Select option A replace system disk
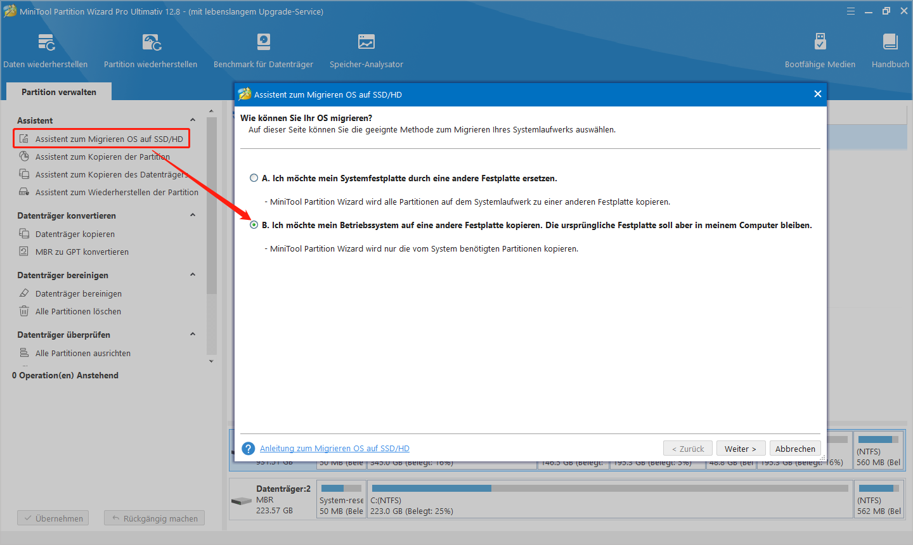This screenshot has height=545, width=913. (x=254, y=178)
